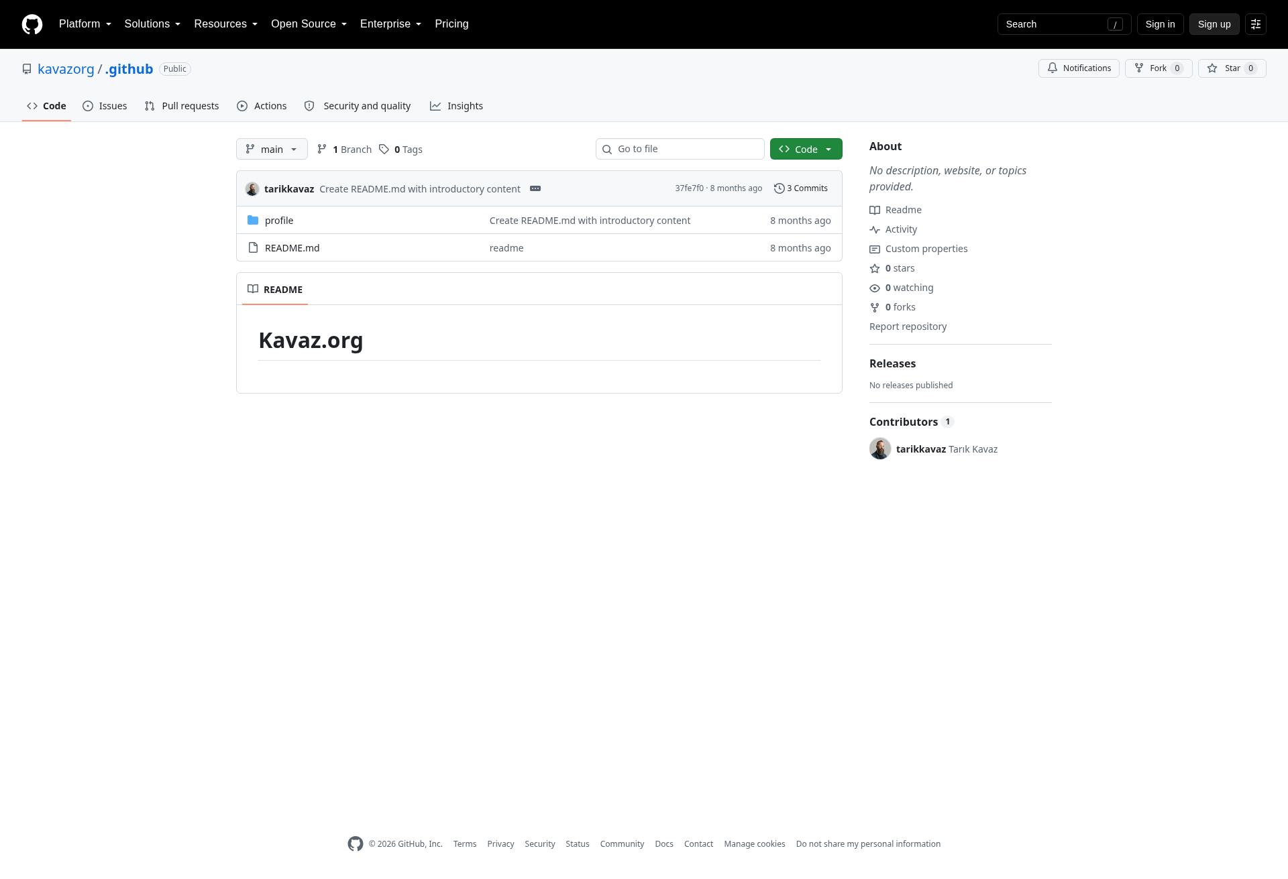View the 0 watching link

click(902, 288)
